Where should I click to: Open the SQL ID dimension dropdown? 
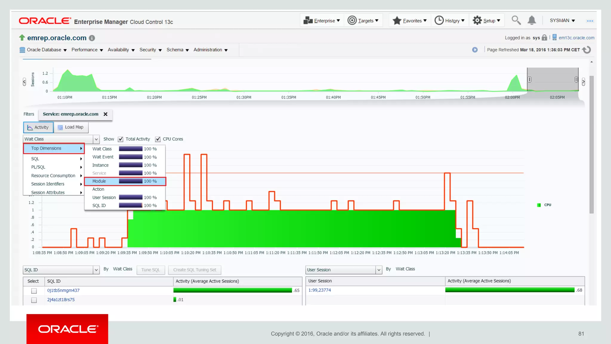coord(96,270)
